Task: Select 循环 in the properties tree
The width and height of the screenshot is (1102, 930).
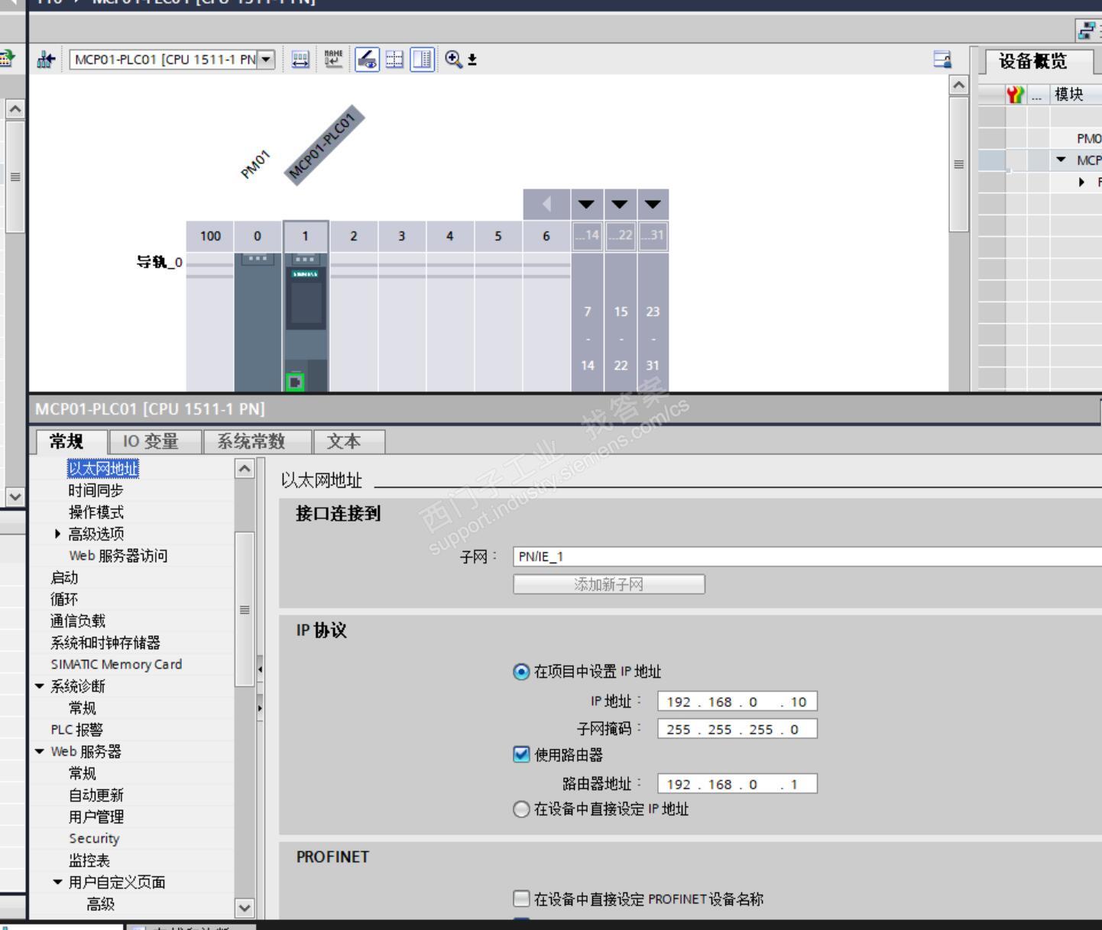Action: (x=64, y=599)
